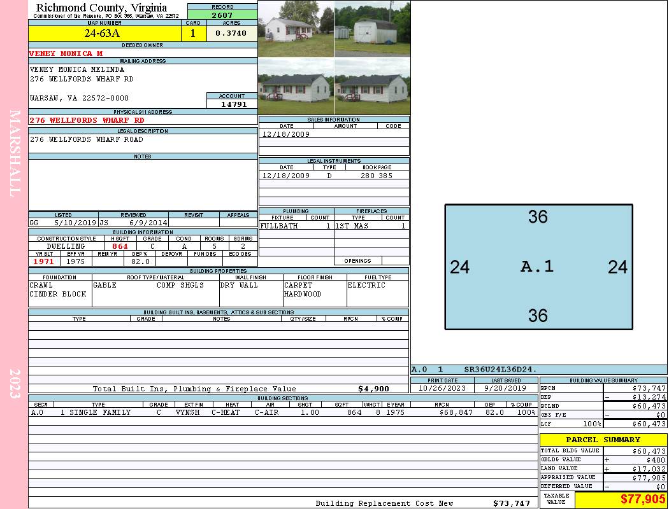Click the OPENINGS label

click(357, 261)
